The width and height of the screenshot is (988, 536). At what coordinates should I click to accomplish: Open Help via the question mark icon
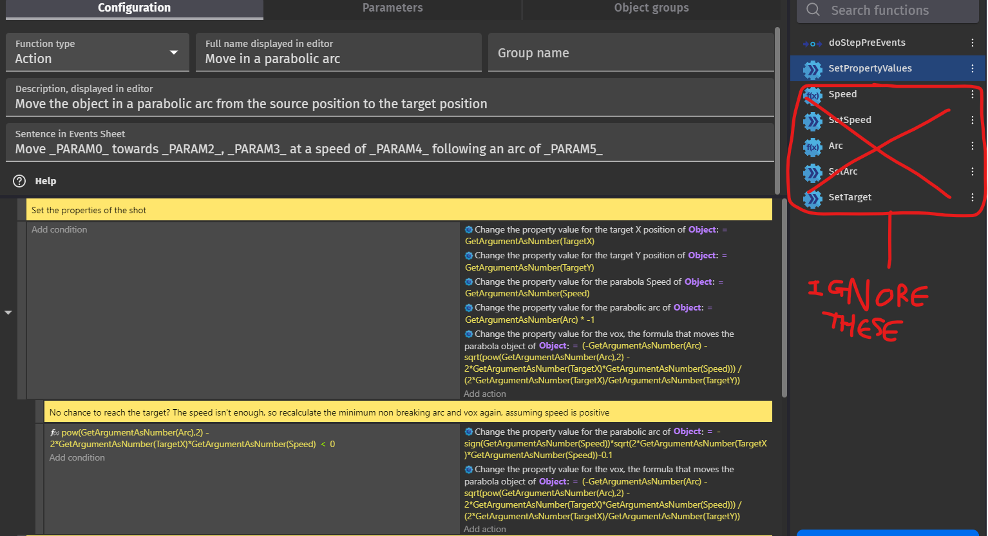click(19, 181)
